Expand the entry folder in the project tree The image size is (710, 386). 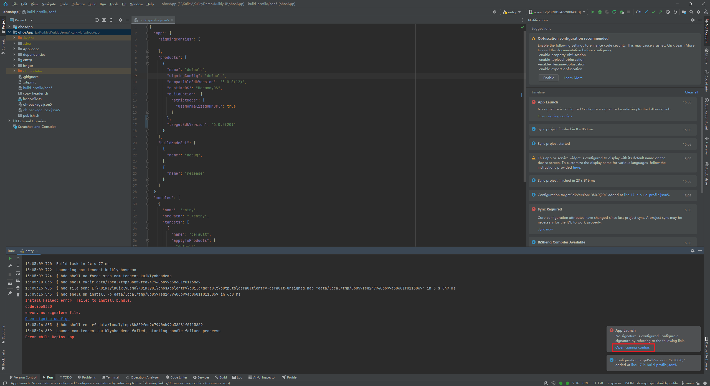pyautogui.click(x=14, y=60)
